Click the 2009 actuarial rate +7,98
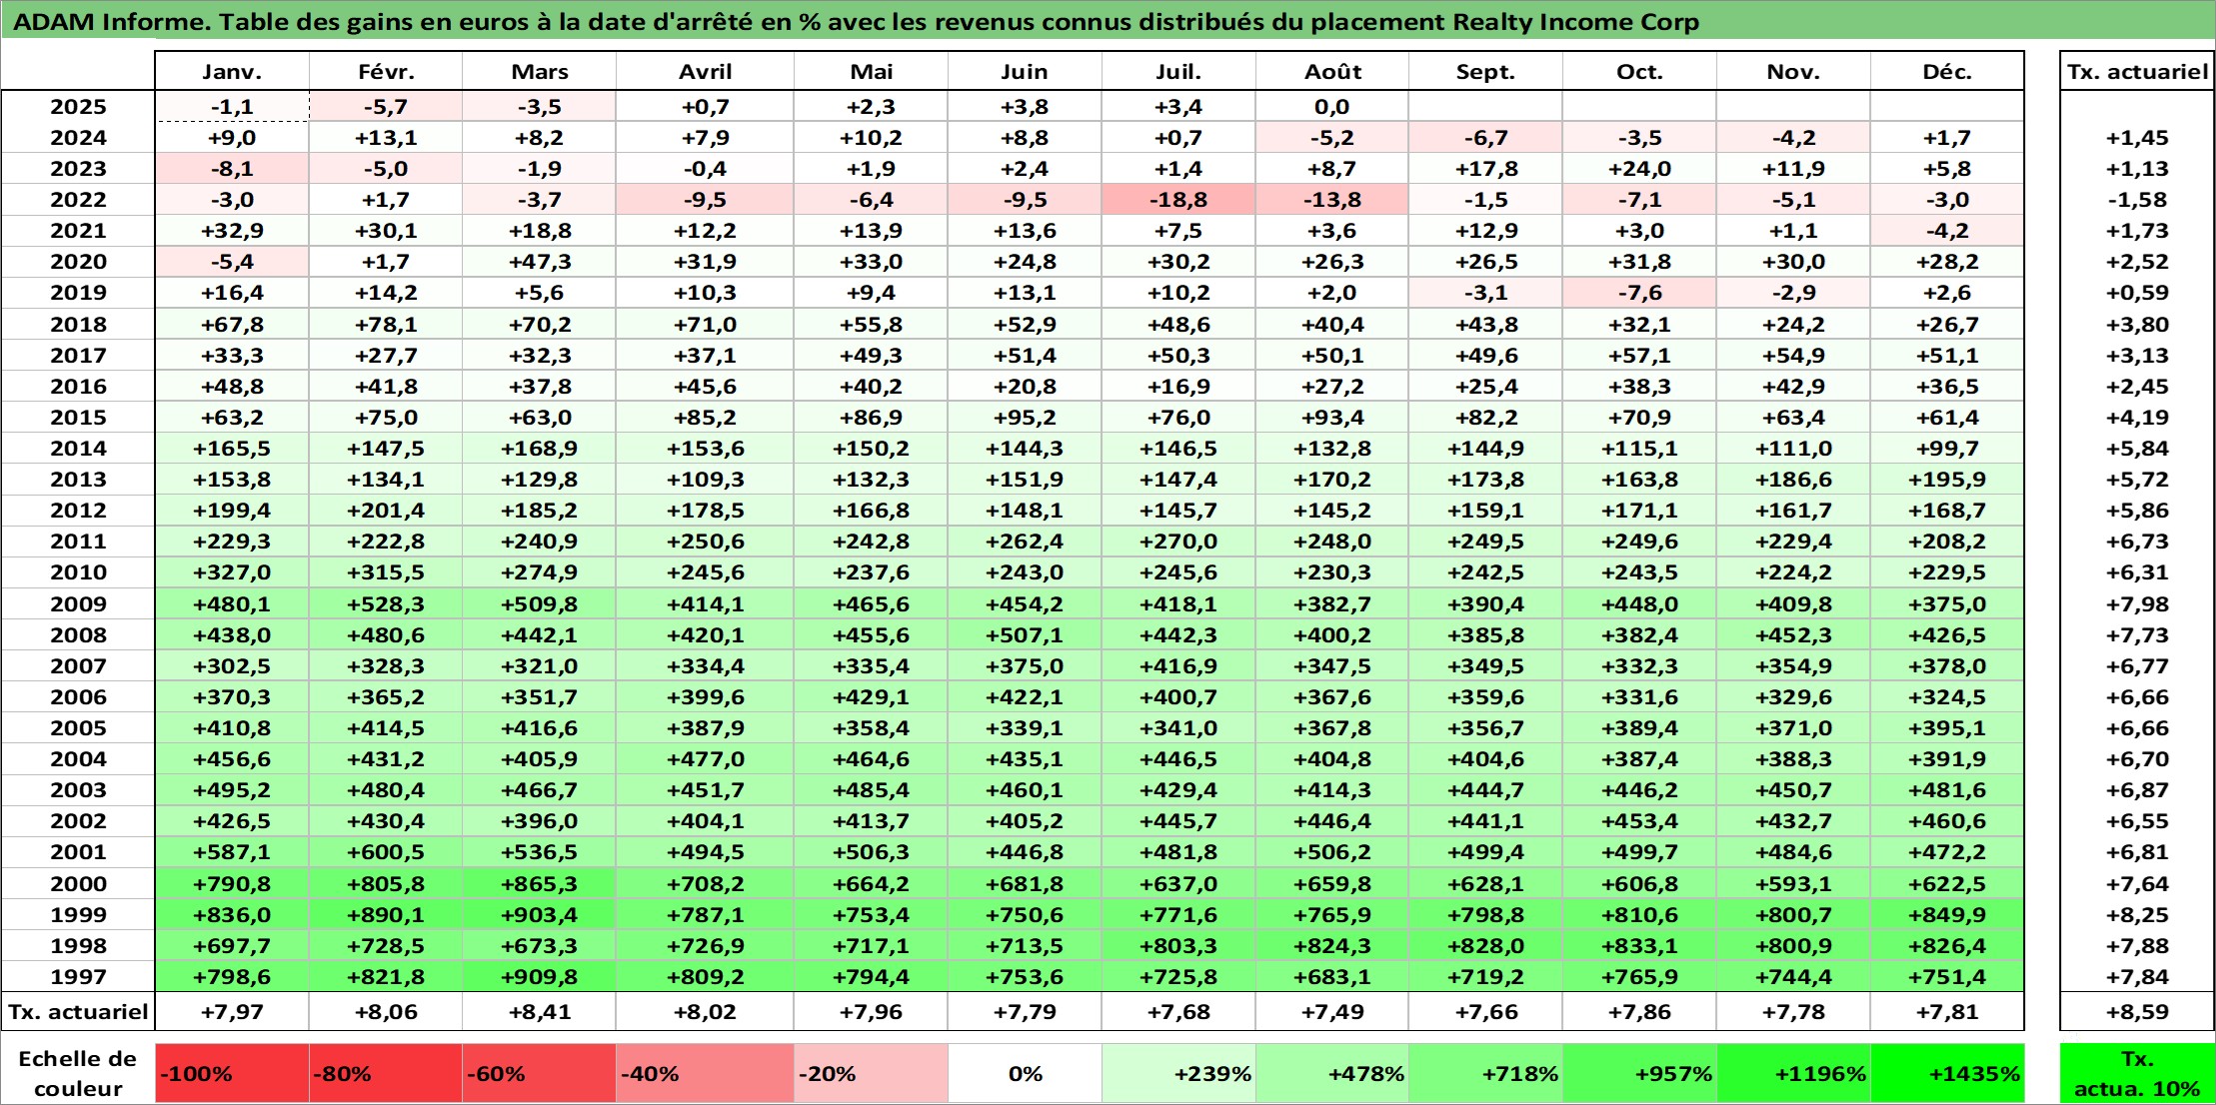Screen dimensions: 2216x1105 2137,604
